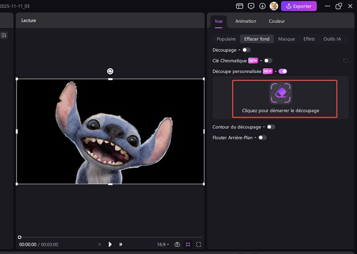
Task: Expand the Contour du découpage section arrow
Action: click(x=264, y=127)
